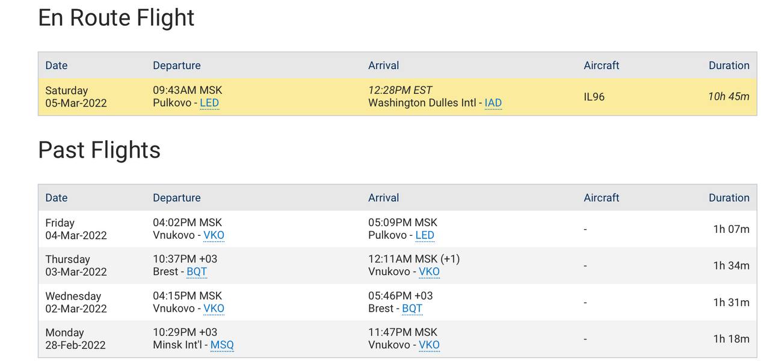Screen dimensions: 770x361
Task: Click Departure header in En Route Flight table
Action: (177, 66)
